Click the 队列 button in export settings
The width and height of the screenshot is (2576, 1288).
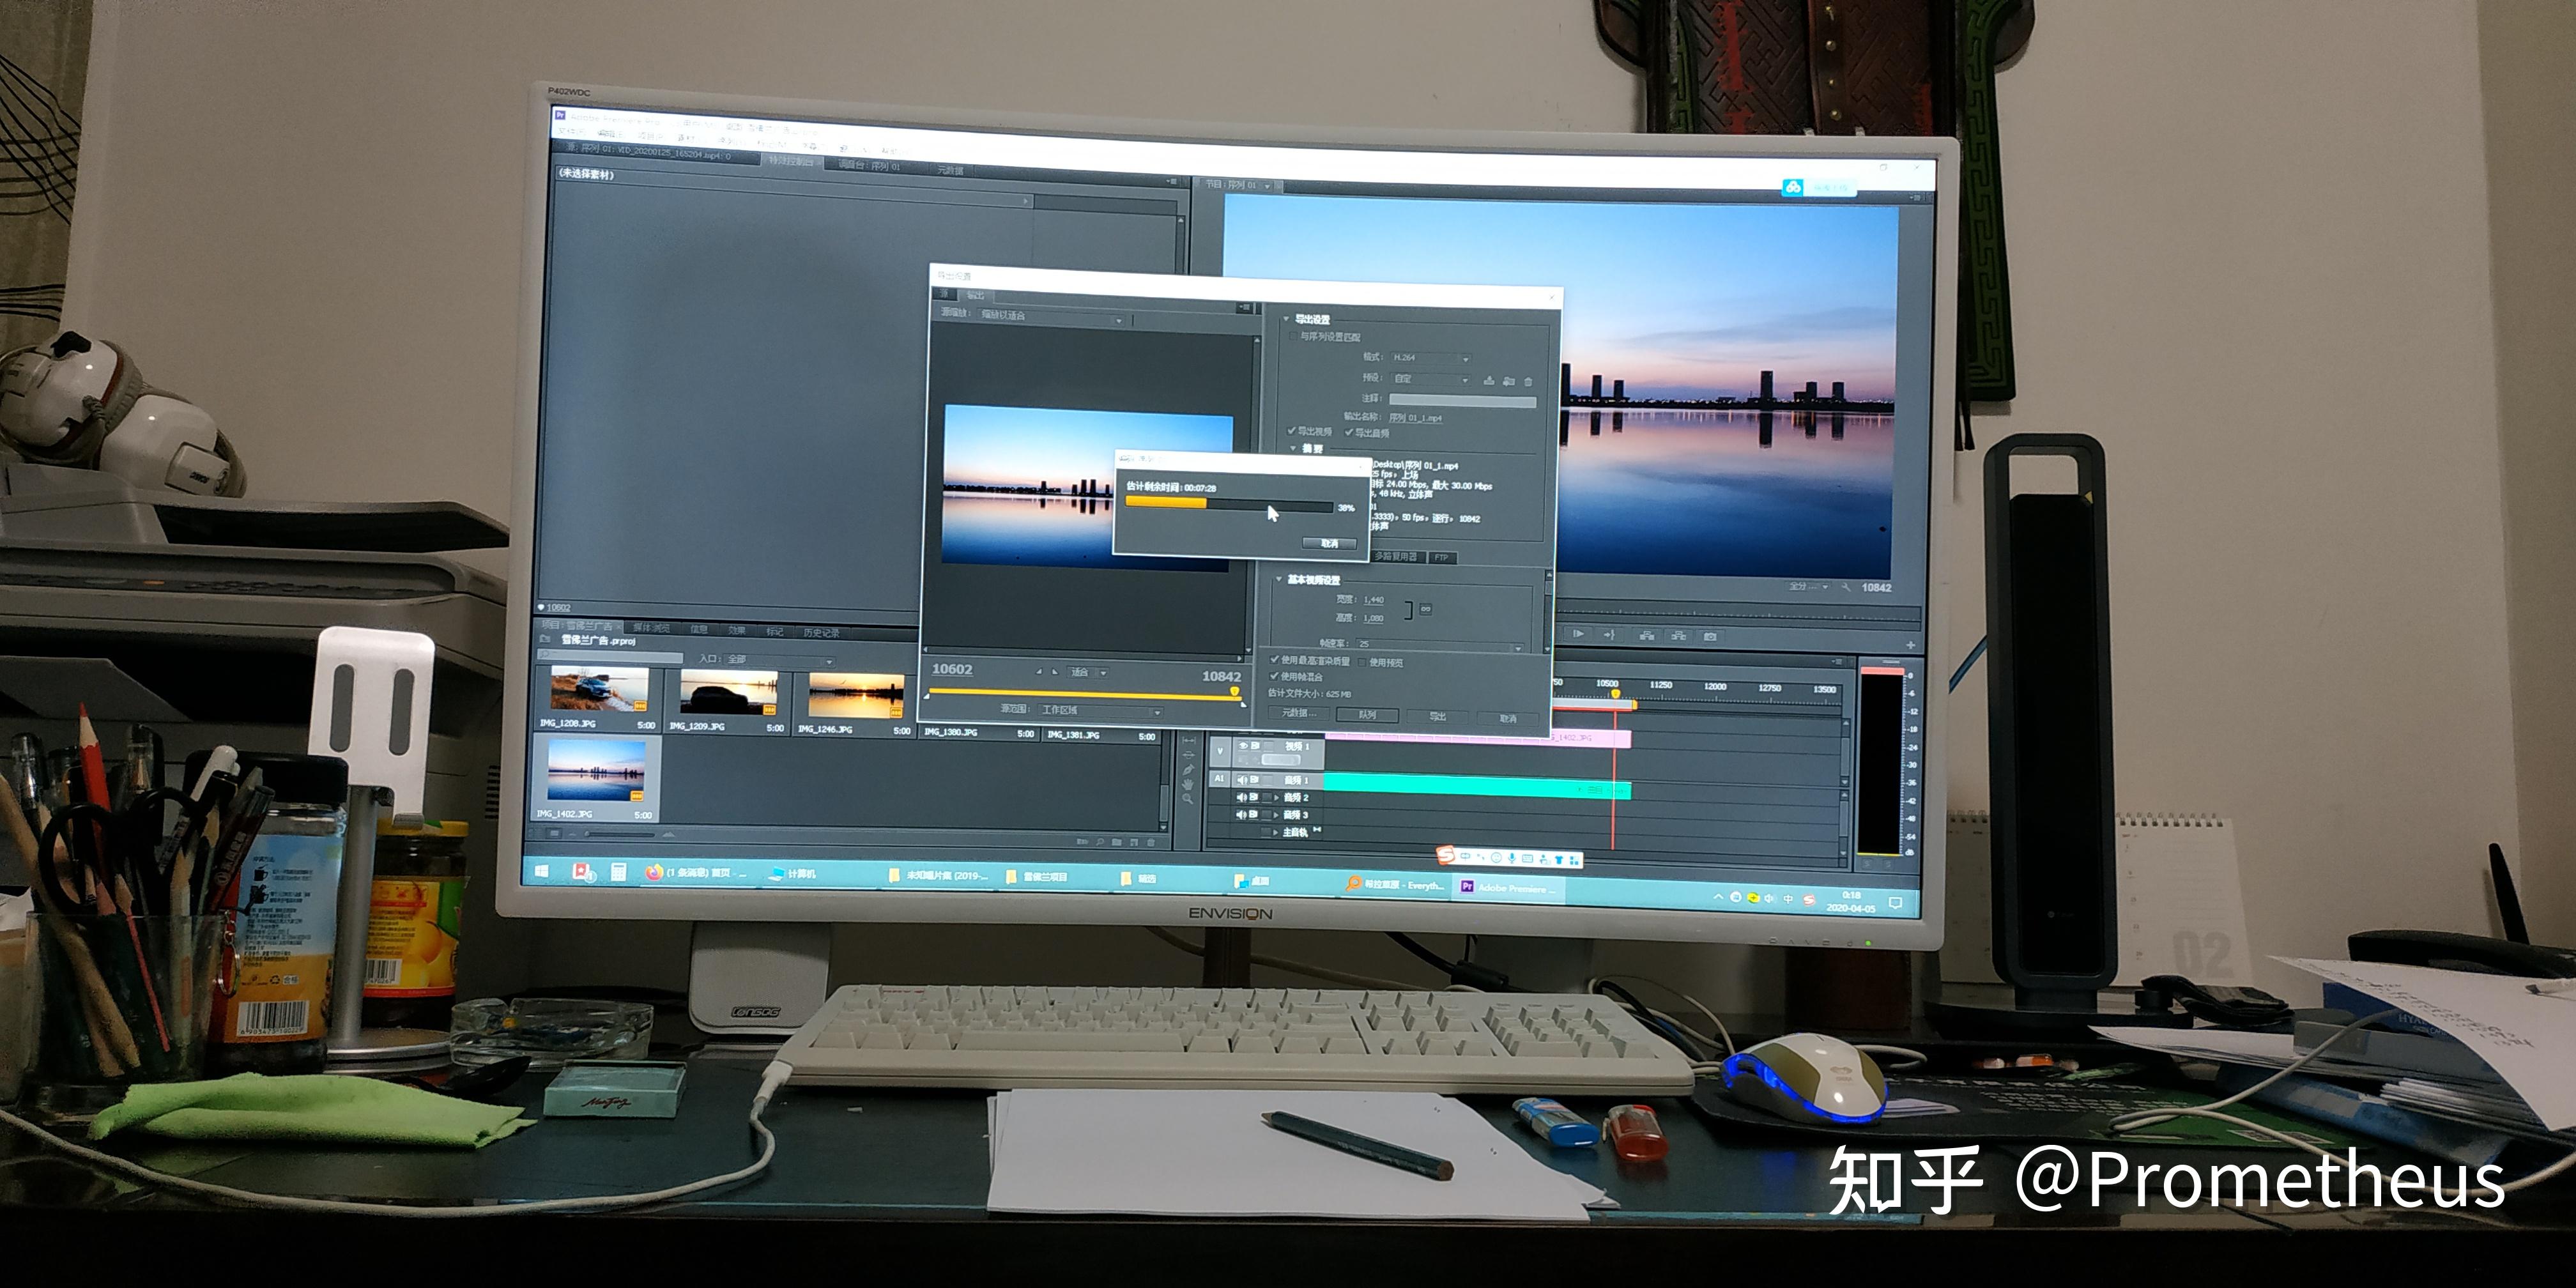pyautogui.click(x=1367, y=715)
